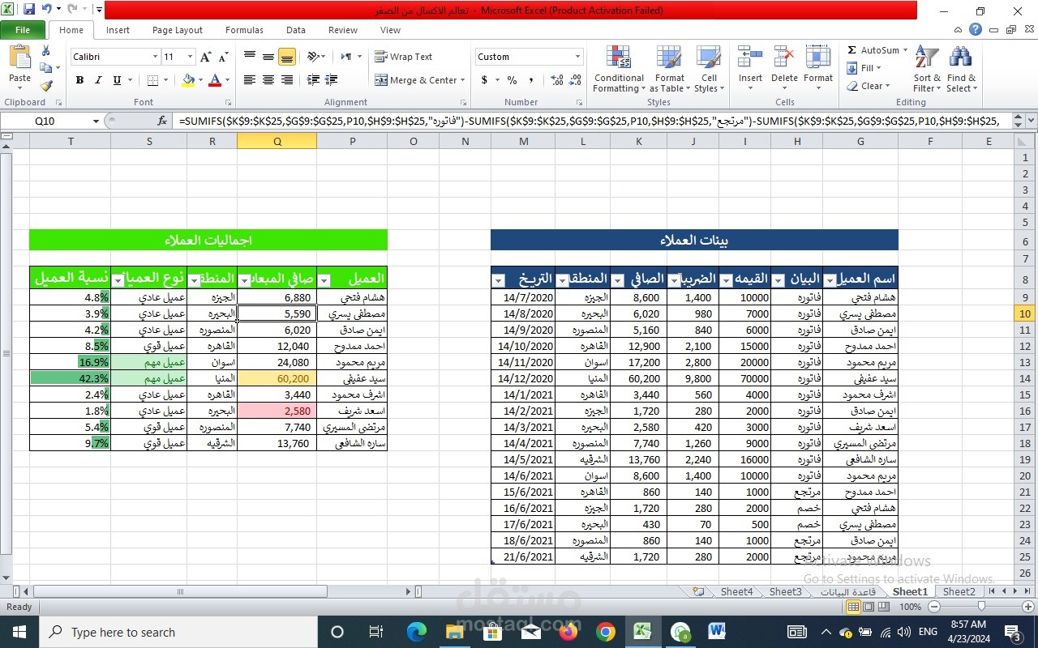
Task: Open Conditional Formatting
Action: [x=619, y=68]
